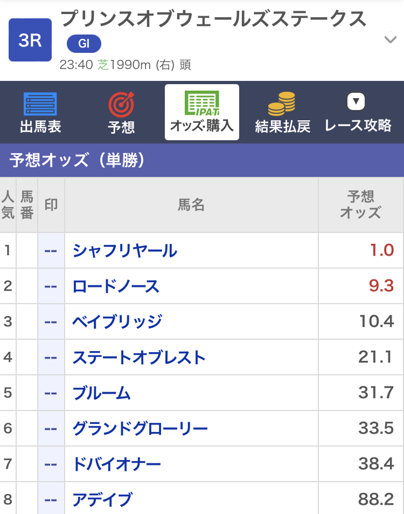Viewport: 404px width, 514px height.
Task: Open horse ロードノース details
Action: tap(116, 286)
